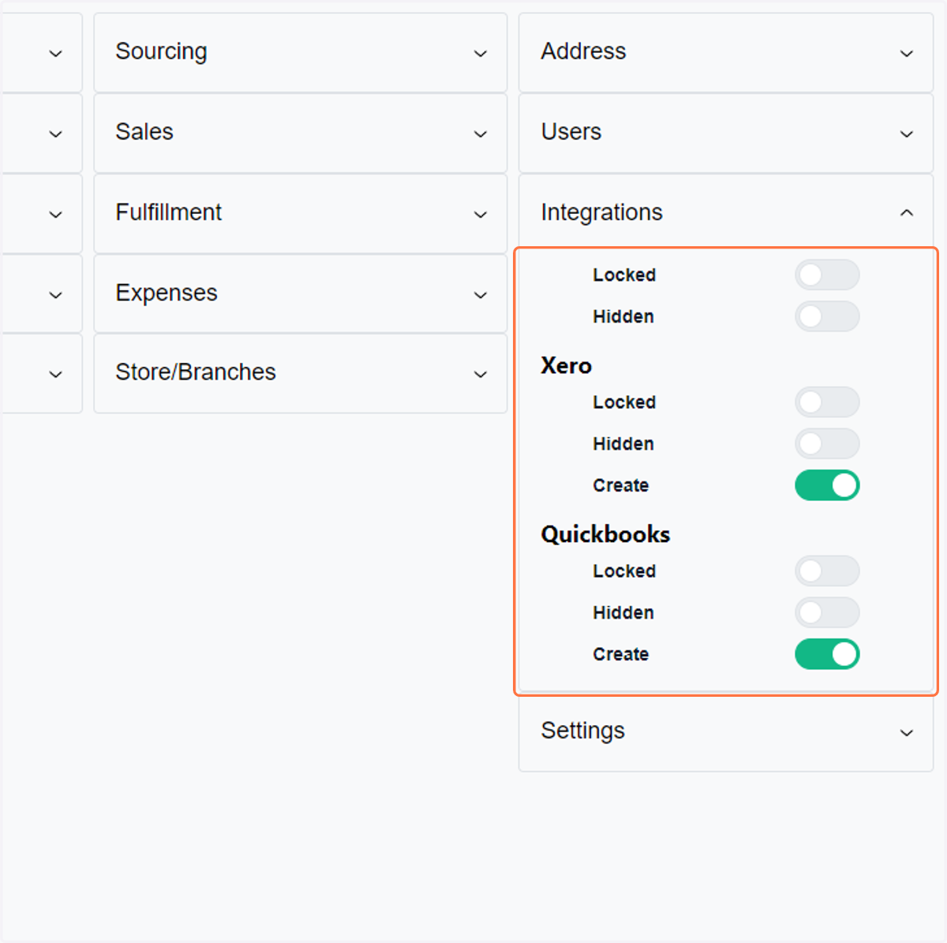Click the Users panel title
Viewport: 947px width, 943px height.
tap(571, 132)
